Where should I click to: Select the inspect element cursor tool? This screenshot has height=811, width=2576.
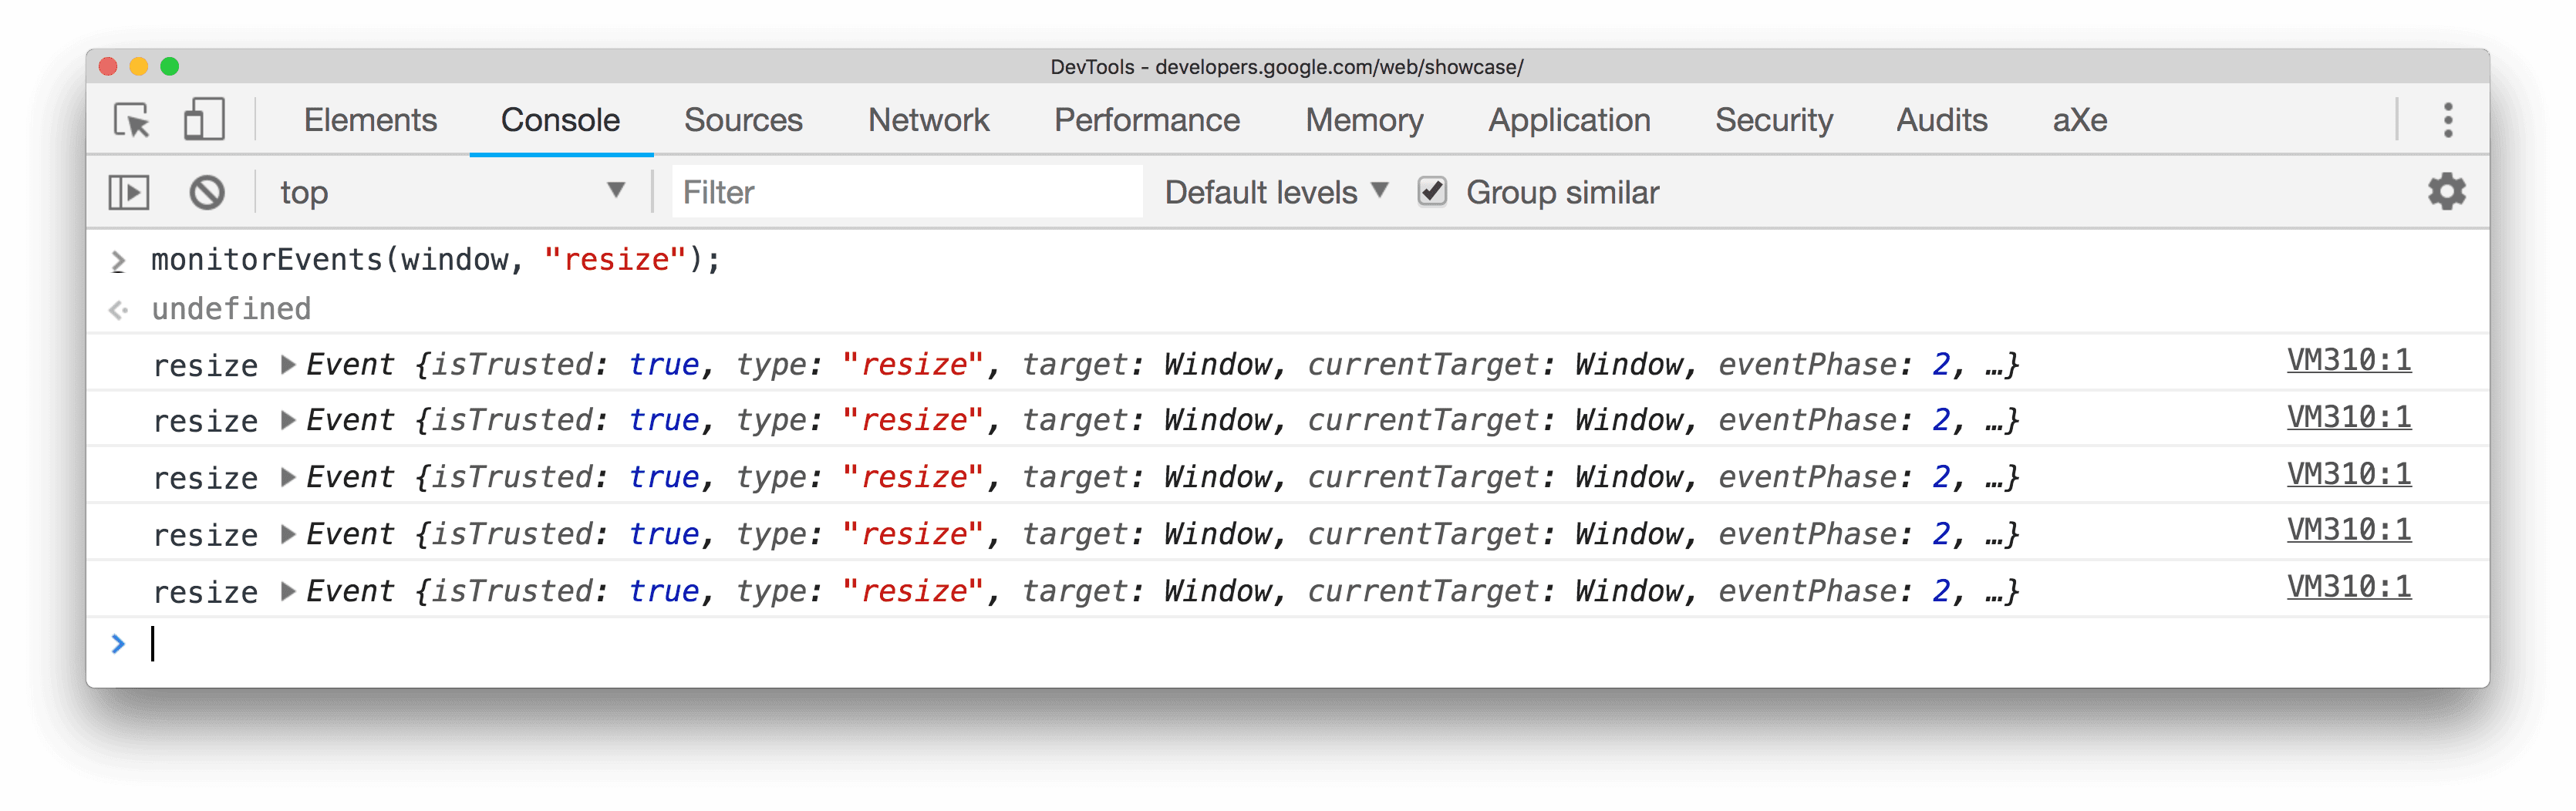[133, 119]
